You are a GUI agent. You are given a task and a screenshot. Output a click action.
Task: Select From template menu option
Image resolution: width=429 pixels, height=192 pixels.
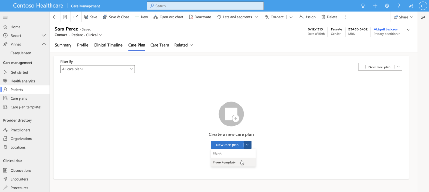pyautogui.click(x=225, y=163)
